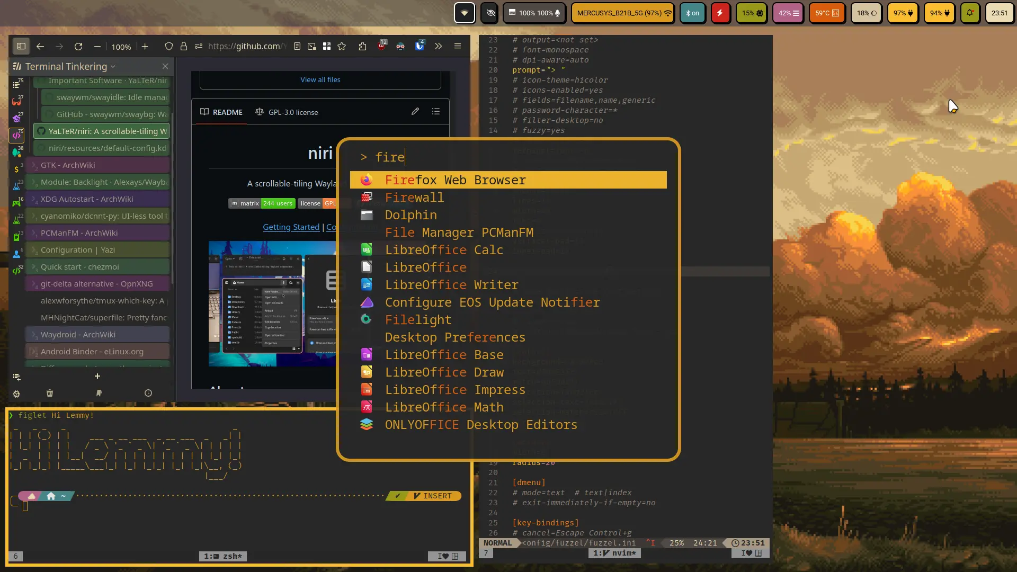1017x572 pixels.
Task: Open the Bitwarden shield icon with badge 4
Action: [420, 46]
